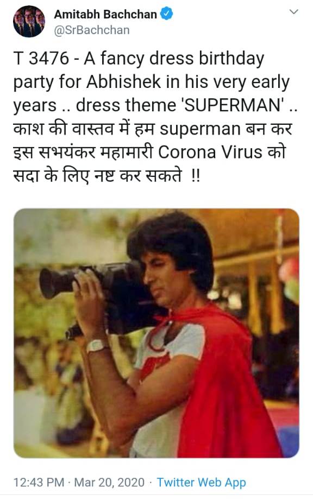Click the wristwatch in the photo
This screenshot has height=501, width=313.
tap(97, 346)
